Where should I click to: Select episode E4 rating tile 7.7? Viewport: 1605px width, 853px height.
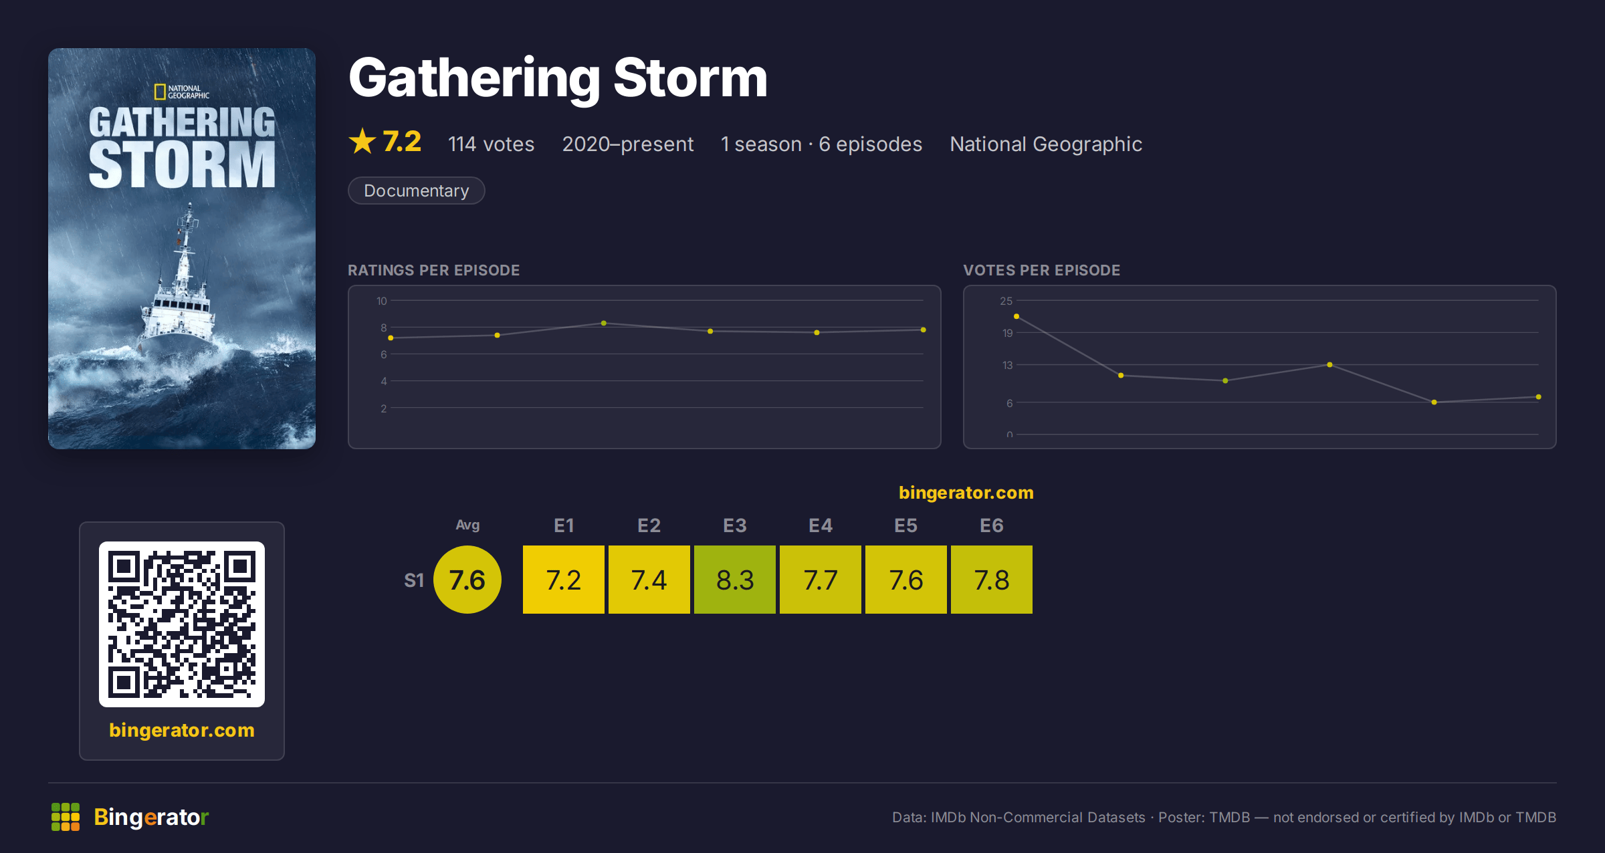tap(821, 580)
